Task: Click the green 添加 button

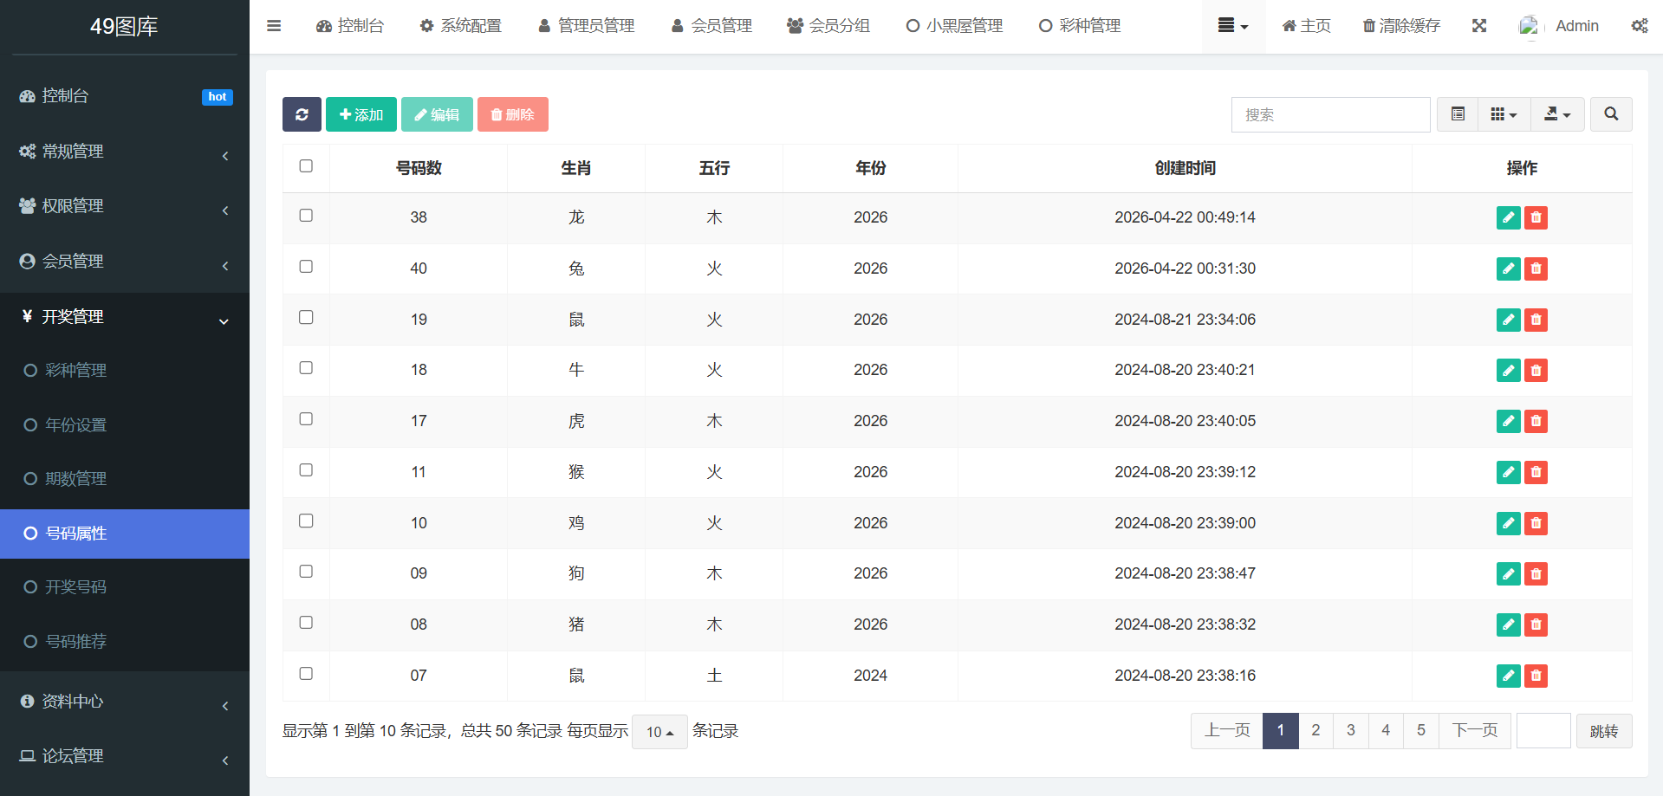Action: point(361,114)
